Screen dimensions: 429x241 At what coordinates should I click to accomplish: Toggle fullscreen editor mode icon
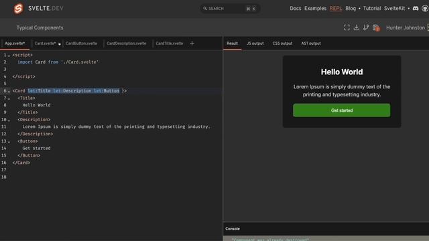click(x=347, y=27)
